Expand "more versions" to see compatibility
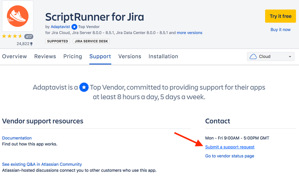This screenshot has height=178, width=299. (189, 32)
